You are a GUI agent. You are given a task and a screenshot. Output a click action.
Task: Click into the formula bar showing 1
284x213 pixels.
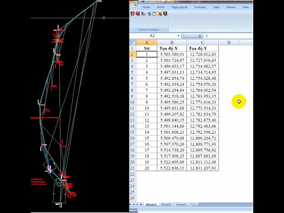tap(228, 35)
